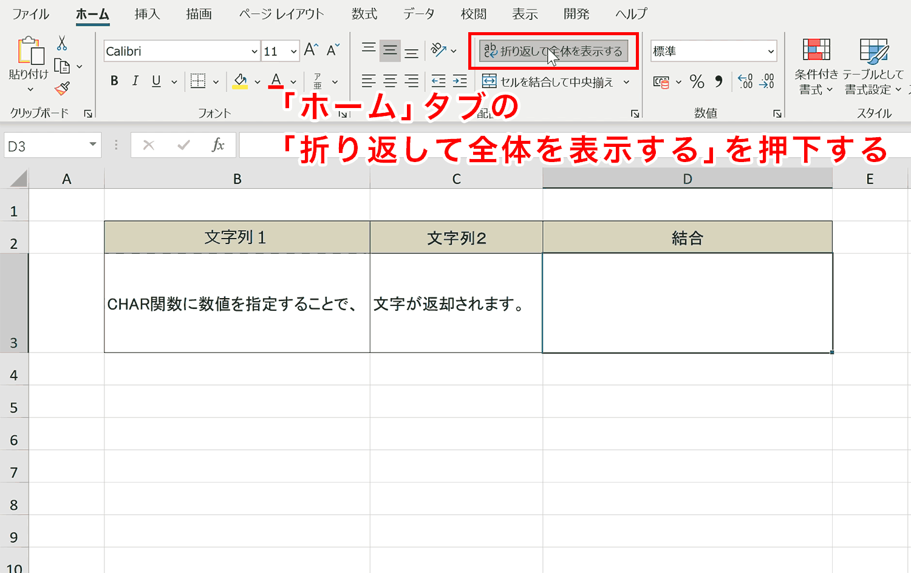The width and height of the screenshot is (911, 573).
Task: Apply yellow fill color bucket
Action: (241, 81)
